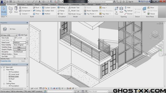
Task: Open the Set work plane tool
Action: point(144,10)
